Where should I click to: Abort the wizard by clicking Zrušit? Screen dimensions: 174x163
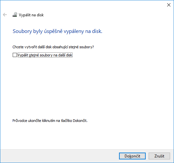(x=159, y=156)
